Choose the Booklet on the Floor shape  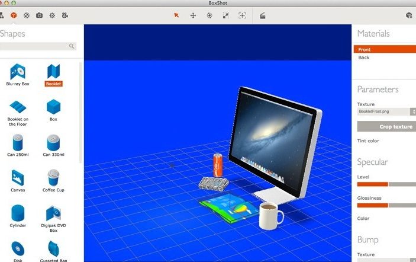tap(18, 113)
